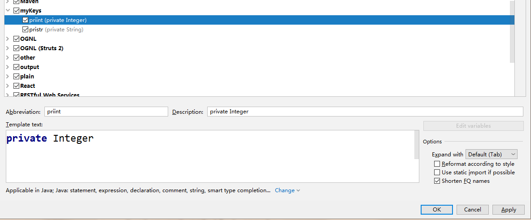The image size is (531, 220).
Task: Enable Use static import if possible
Action: [x=437, y=172]
